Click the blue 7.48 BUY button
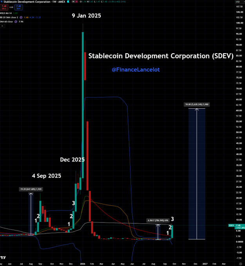Image resolution: width=245 pixels, height=266 pixels. pos(18,7)
